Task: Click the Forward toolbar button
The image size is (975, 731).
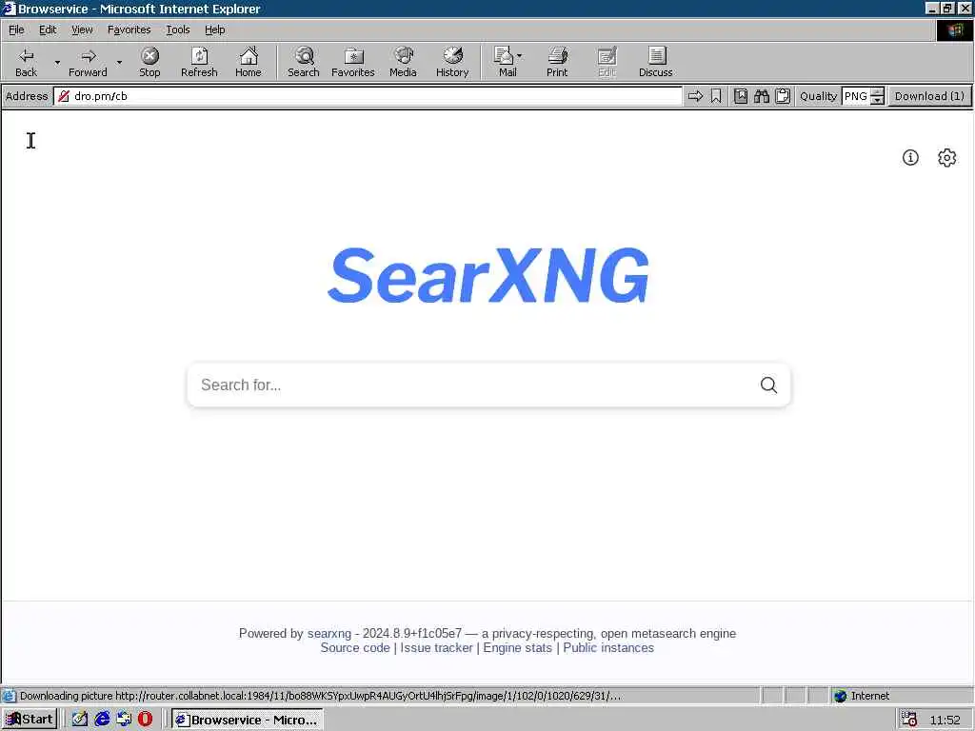Action: pos(88,62)
